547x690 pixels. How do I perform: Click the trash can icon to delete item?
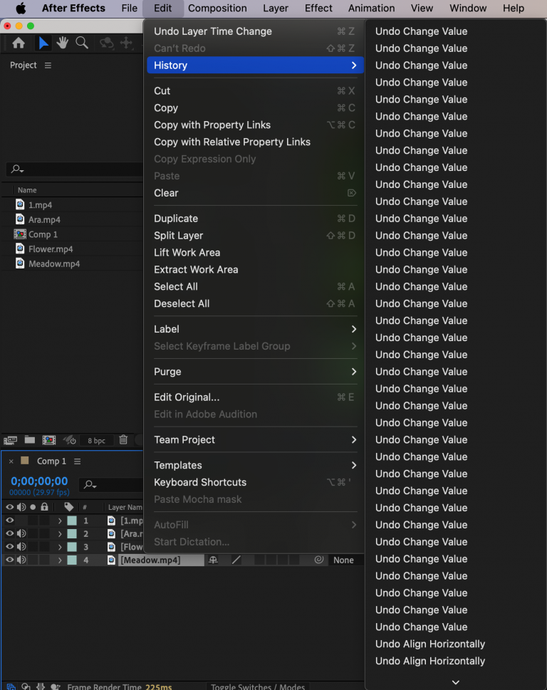click(x=124, y=440)
